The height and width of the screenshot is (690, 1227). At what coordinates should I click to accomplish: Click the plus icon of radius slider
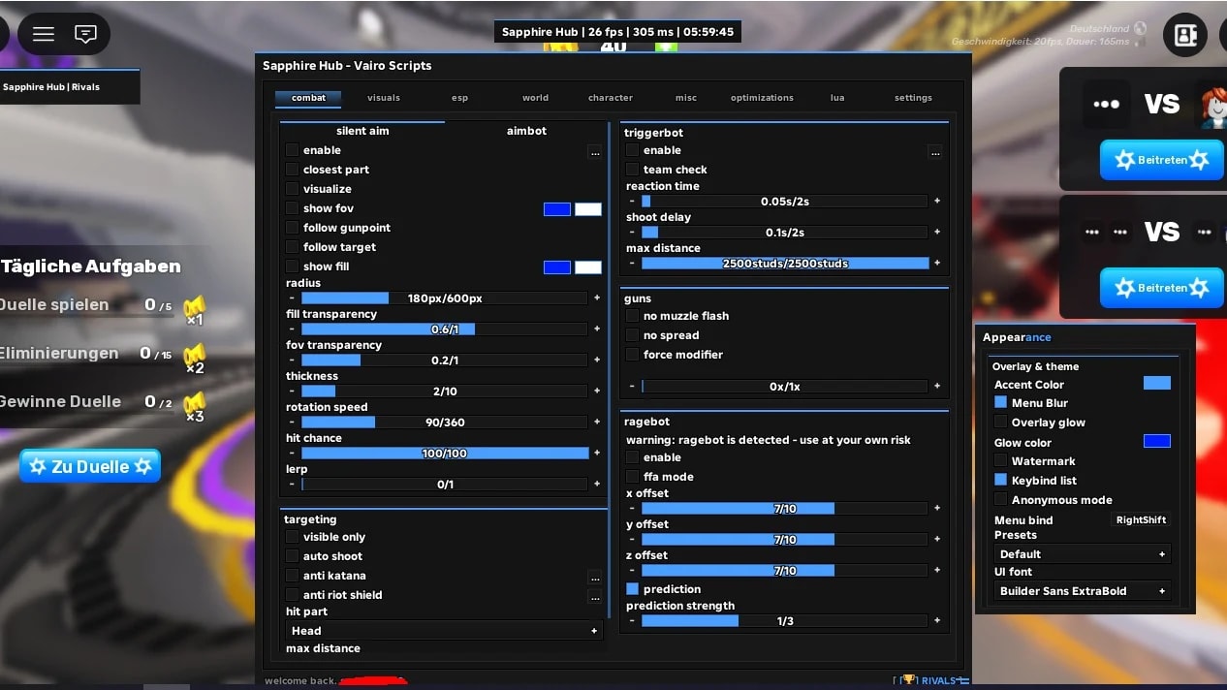(x=596, y=298)
